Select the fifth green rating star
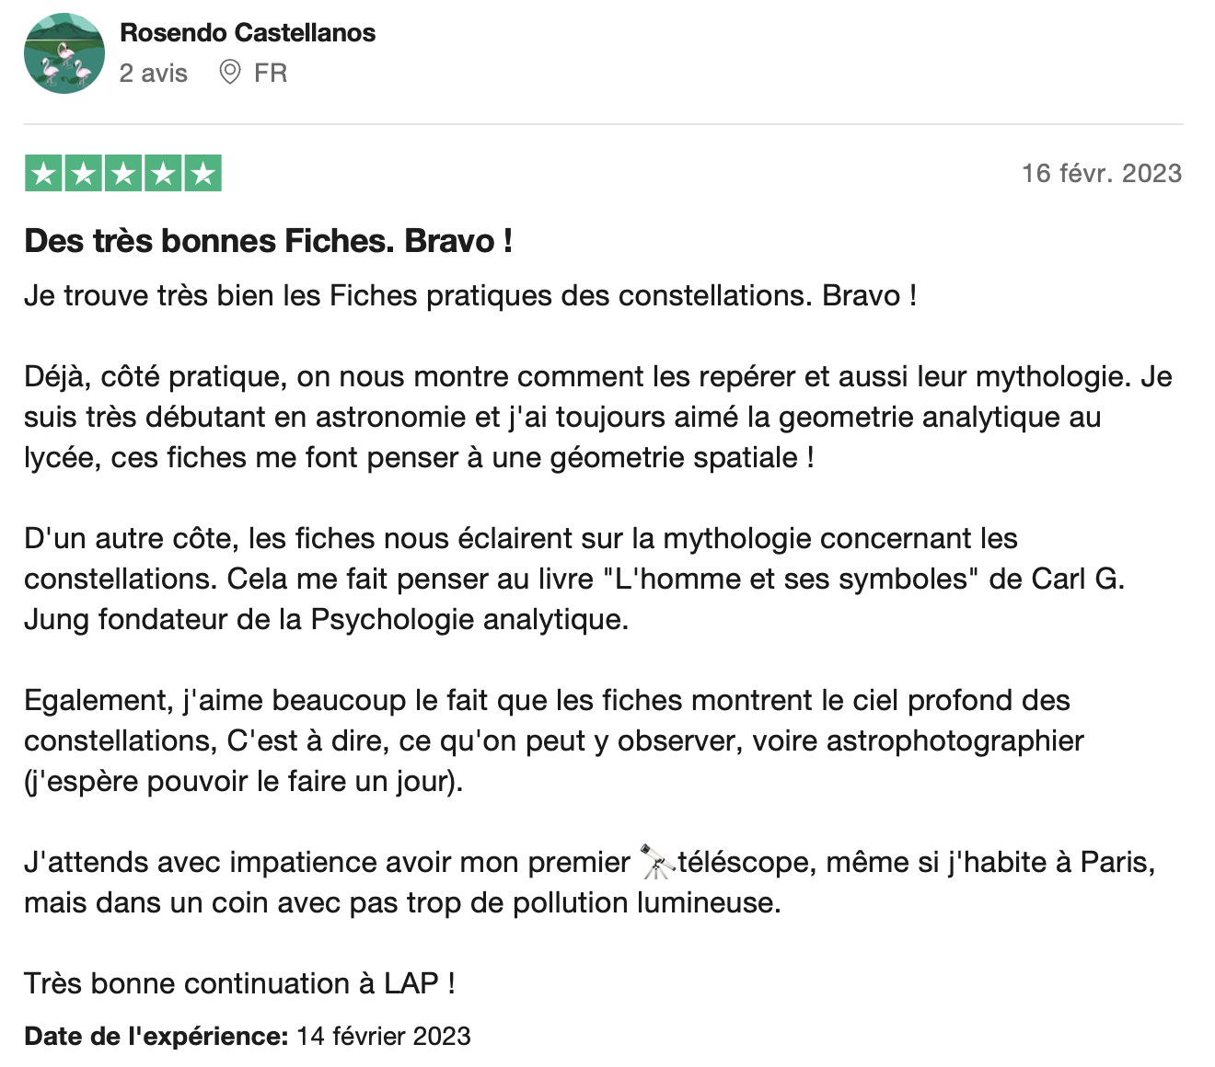Viewport: 1215px width, 1067px height. point(202,174)
